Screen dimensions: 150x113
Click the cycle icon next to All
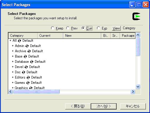[x=19, y=41]
